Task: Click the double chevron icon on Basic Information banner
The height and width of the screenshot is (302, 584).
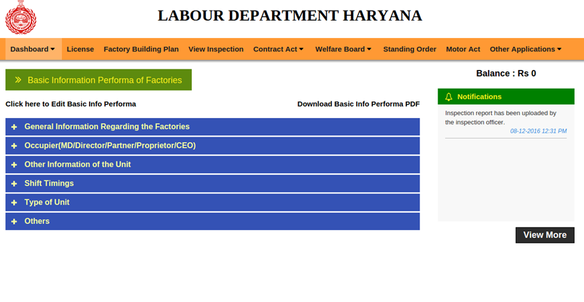Action: pyautogui.click(x=18, y=80)
